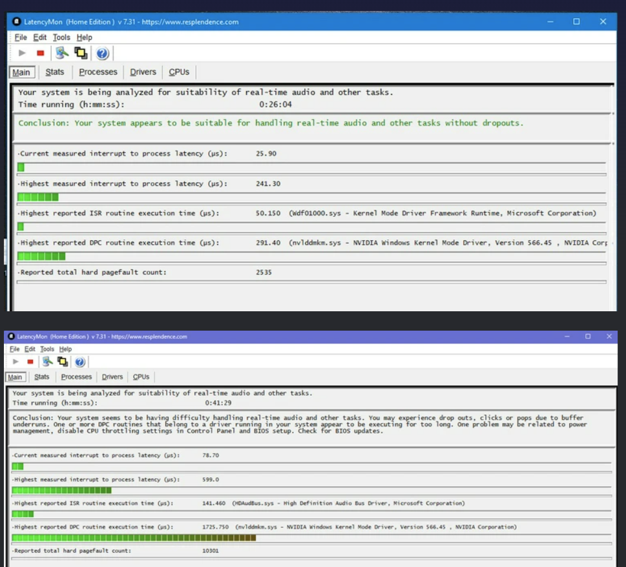Viewport: 626px width, 567px height.
Task: Open the Help menu in the bottom window
Action: point(65,349)
